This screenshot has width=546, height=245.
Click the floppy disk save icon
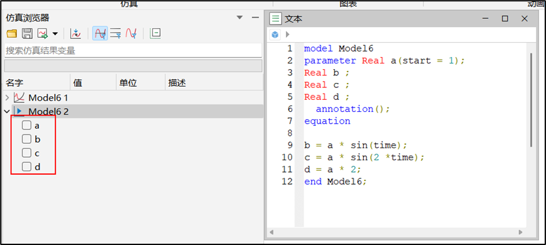tap(27, 33)
